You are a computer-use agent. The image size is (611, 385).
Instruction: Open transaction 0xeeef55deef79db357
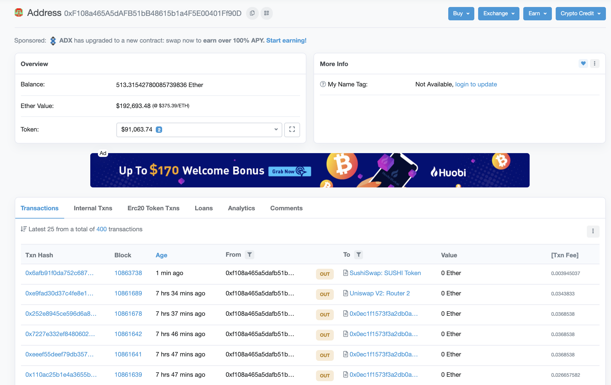click(x=59, y=354)
